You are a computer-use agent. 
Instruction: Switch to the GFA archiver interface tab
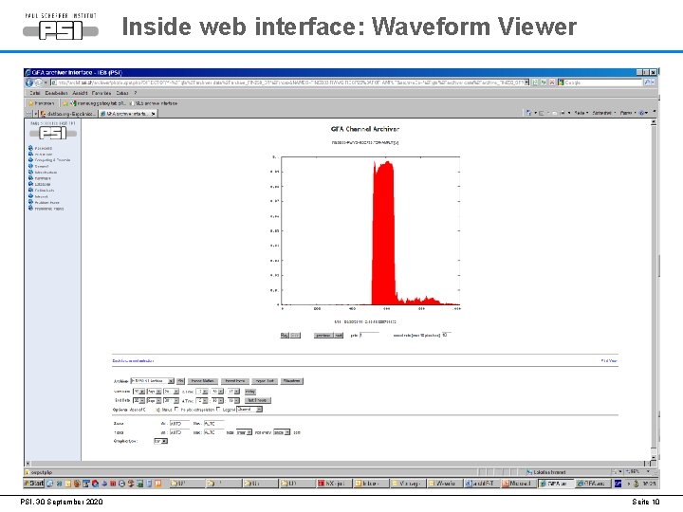[x=128, y=114]
